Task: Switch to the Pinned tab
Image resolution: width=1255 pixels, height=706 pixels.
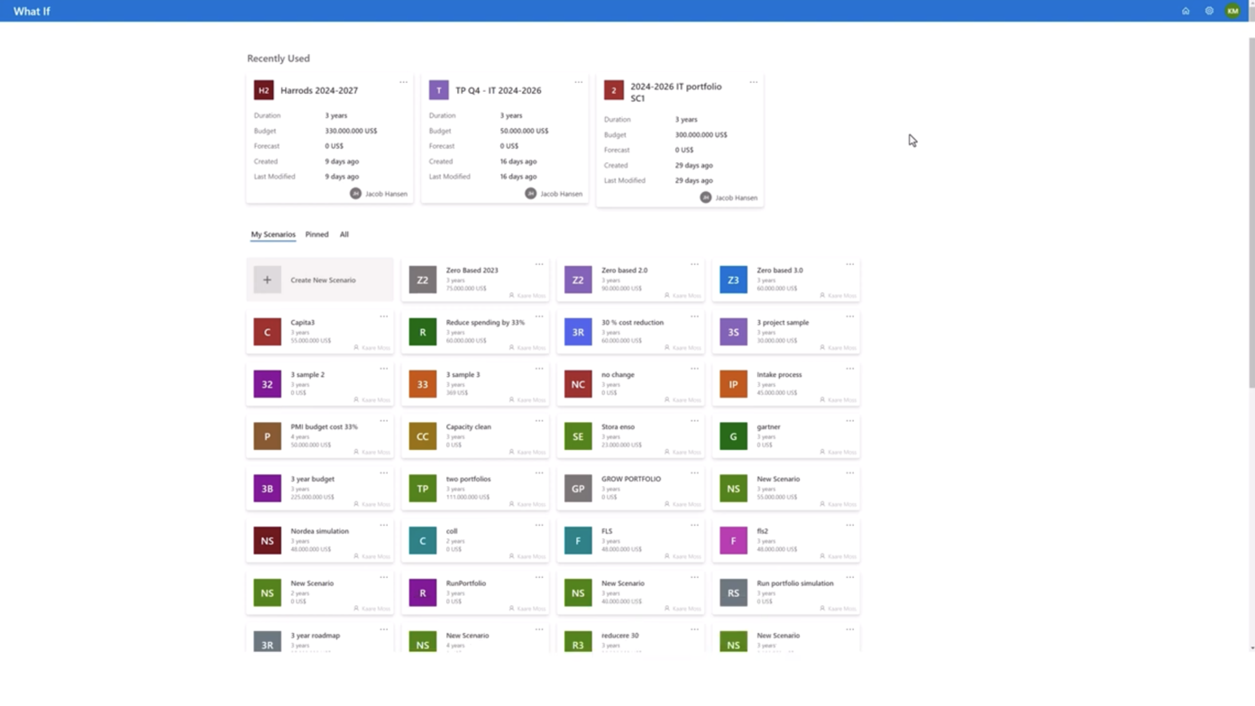Action: 316,234
